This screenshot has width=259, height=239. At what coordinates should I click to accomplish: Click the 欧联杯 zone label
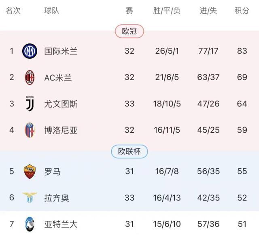(x=129, y=152)
